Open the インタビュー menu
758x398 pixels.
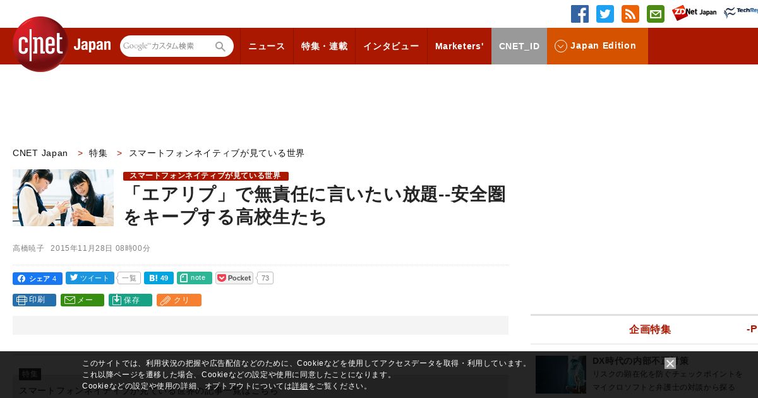[x=391, y=46]
